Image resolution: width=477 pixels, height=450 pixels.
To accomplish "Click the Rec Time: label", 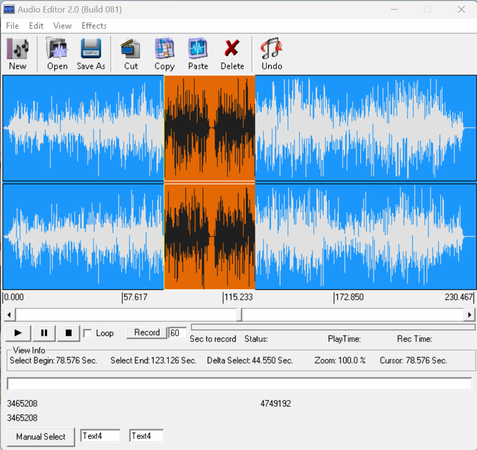I will tap(415, 339).
